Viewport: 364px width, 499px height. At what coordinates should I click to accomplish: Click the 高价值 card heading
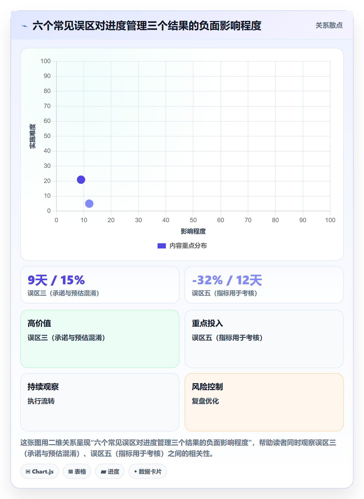pyautogui.click(x=39, y=323)
